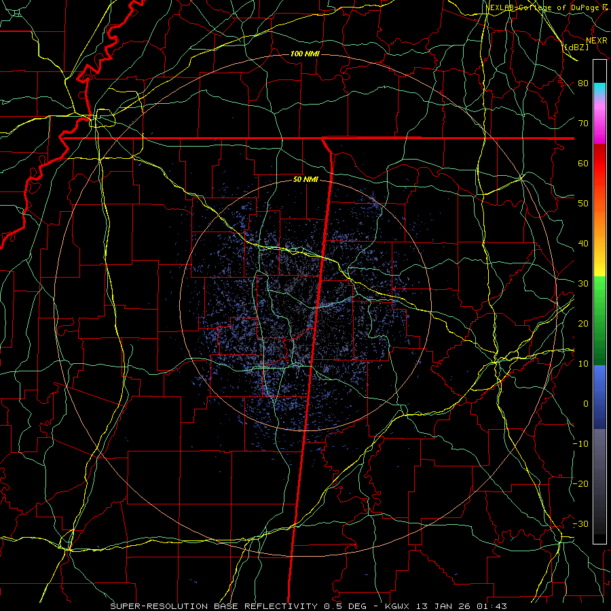Image resolution: width=611 pixels, height=611 pixels.
Task: Click the 80 value on the dBZ scale
Action: pyautogui.click(x=583, y=84)
